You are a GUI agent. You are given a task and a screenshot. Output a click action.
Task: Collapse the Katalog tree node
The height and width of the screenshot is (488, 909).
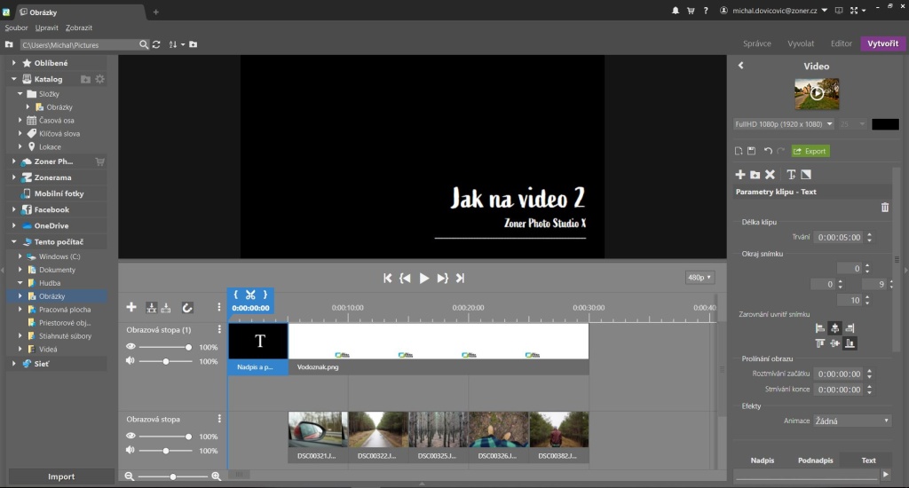[14, 79]
